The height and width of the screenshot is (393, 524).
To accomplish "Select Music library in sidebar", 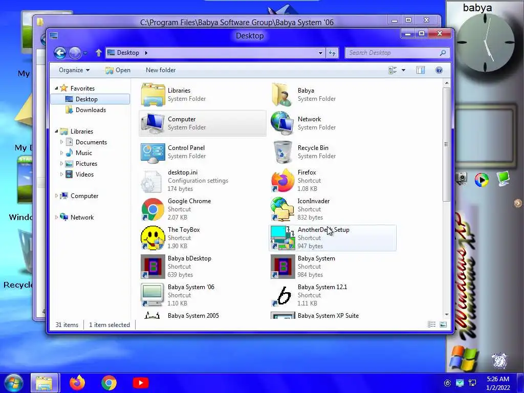I will click(79, 152).
